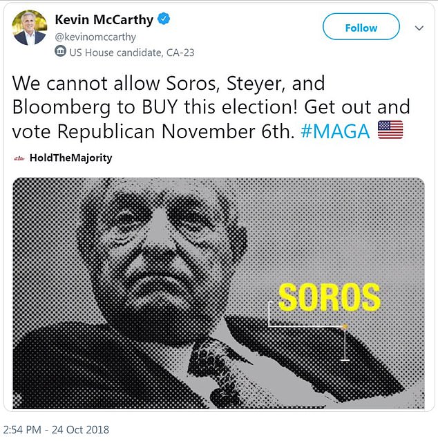438x441 pixels.
Task: Expand the tweet options chevron
Action: 419,28
